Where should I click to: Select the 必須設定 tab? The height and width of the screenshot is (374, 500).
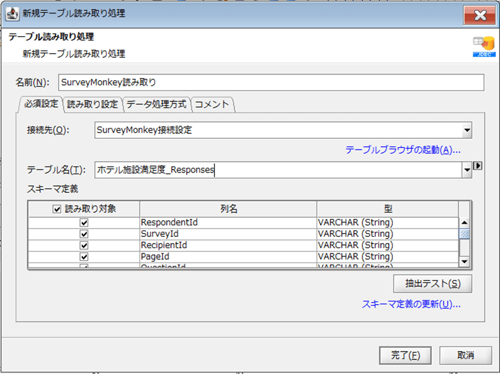[41, 104]
